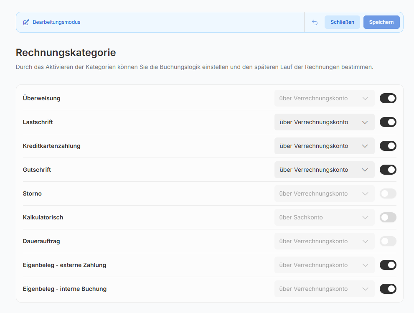Switch off Eigenbeleg - externe Zahlung

[388, 265]
